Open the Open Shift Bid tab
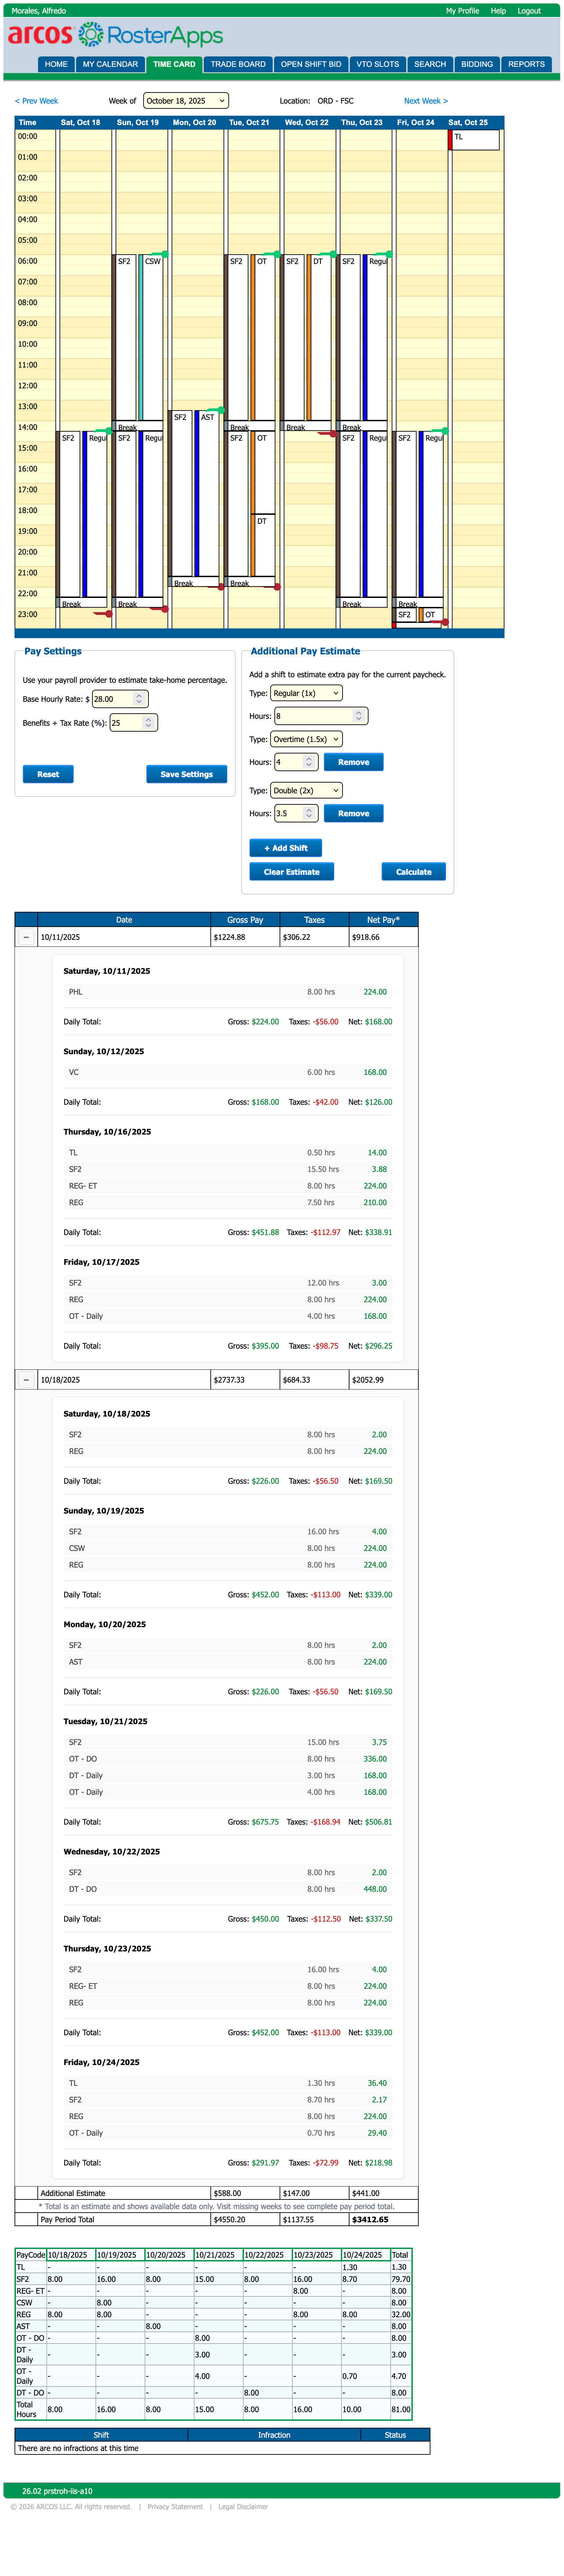Screen dimensions: 564x2576 point(310,64)
